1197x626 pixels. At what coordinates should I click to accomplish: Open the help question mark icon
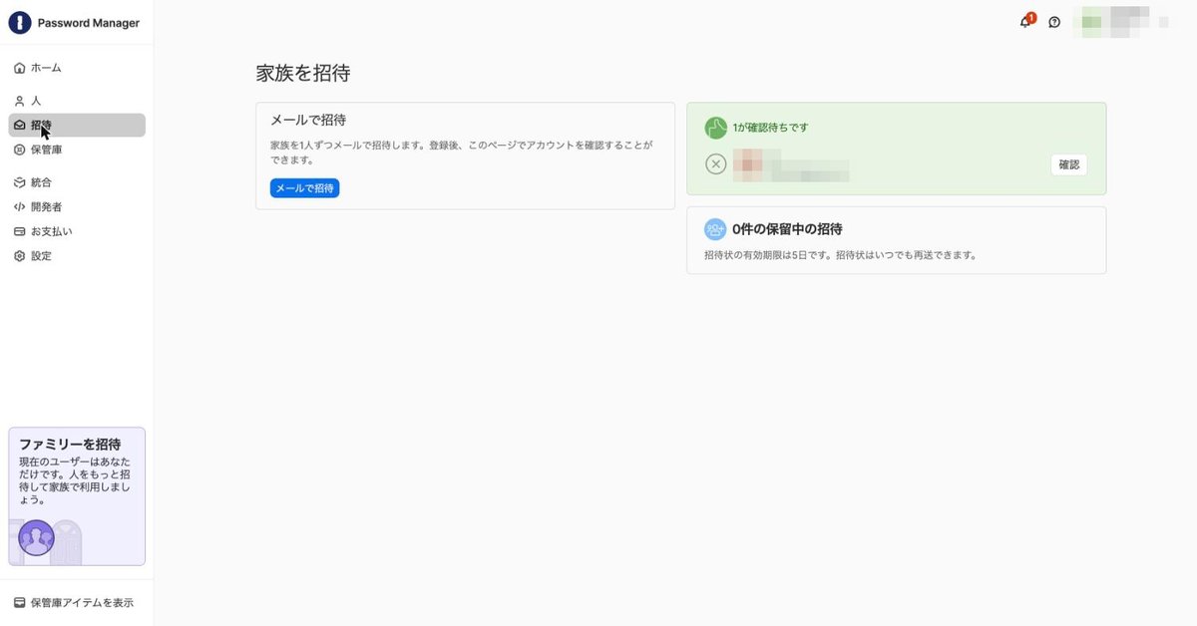(x=1054, y=22)
